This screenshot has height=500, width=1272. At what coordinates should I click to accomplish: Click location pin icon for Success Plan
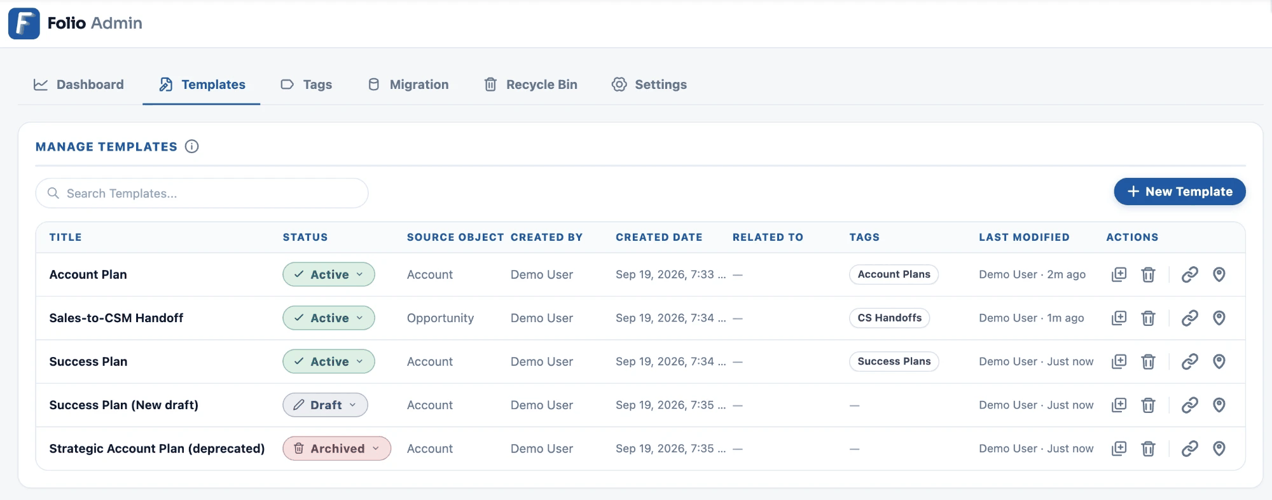(x=1219, y=361)
